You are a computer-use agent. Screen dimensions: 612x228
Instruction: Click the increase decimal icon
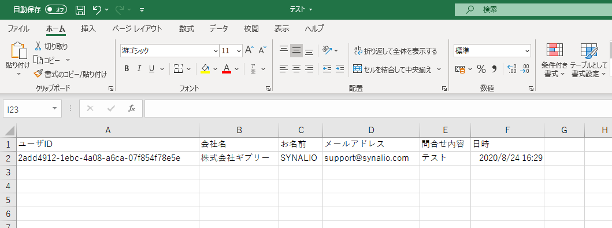point(511,69)
